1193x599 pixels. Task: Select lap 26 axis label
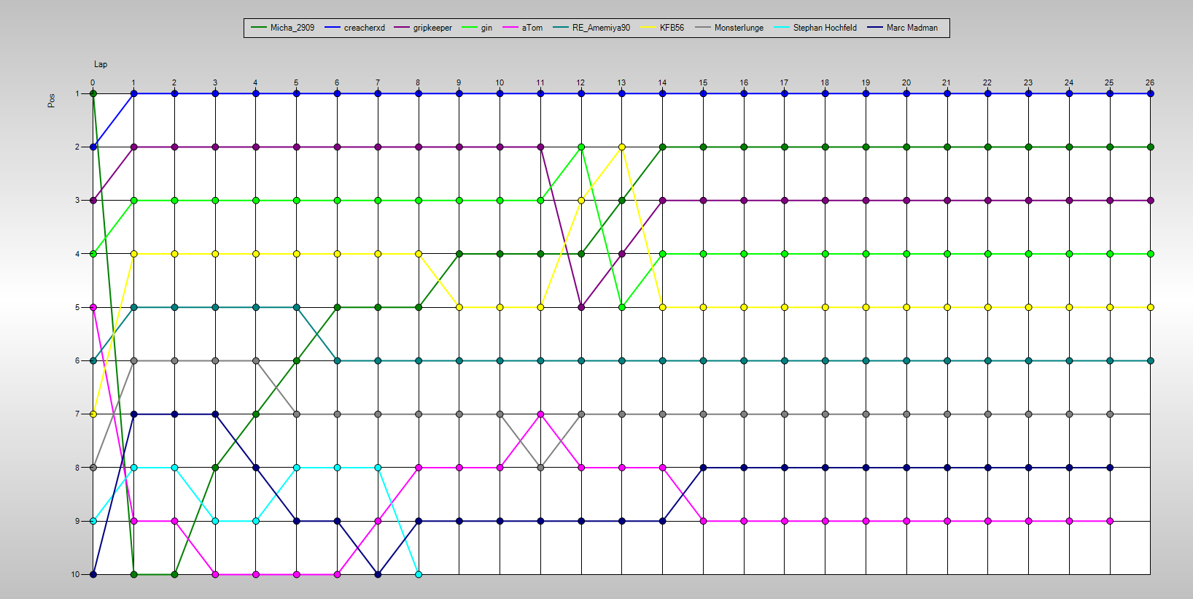point(1150,82)
